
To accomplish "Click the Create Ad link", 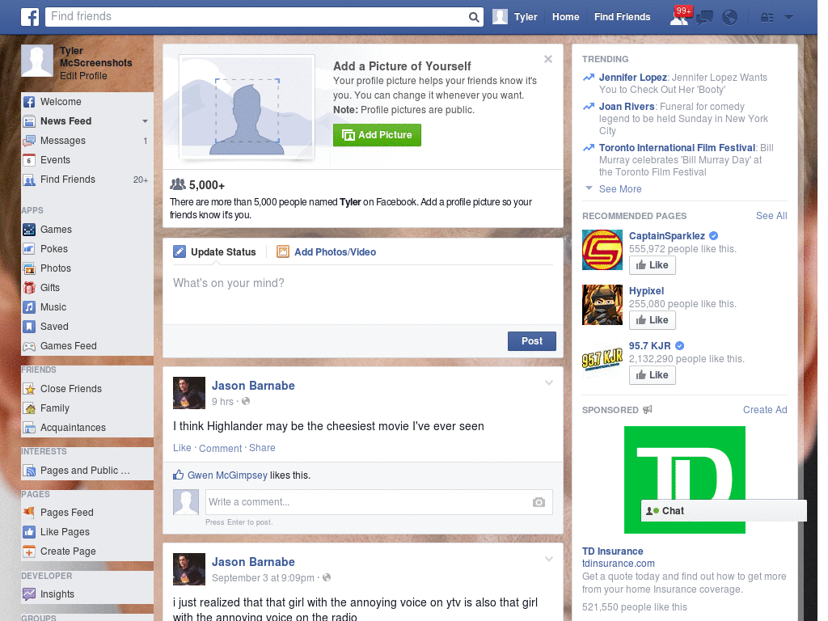I will click(765, 410).
